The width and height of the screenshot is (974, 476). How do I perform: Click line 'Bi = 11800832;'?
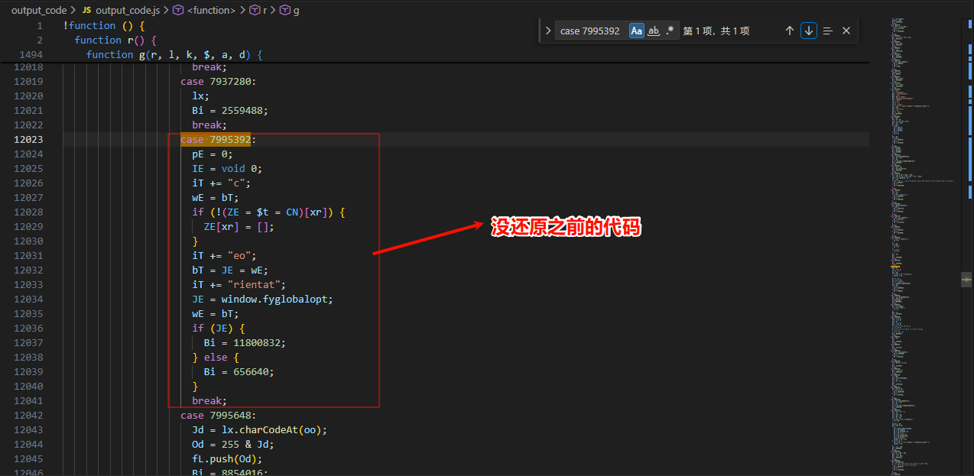(x=245, y=343)
